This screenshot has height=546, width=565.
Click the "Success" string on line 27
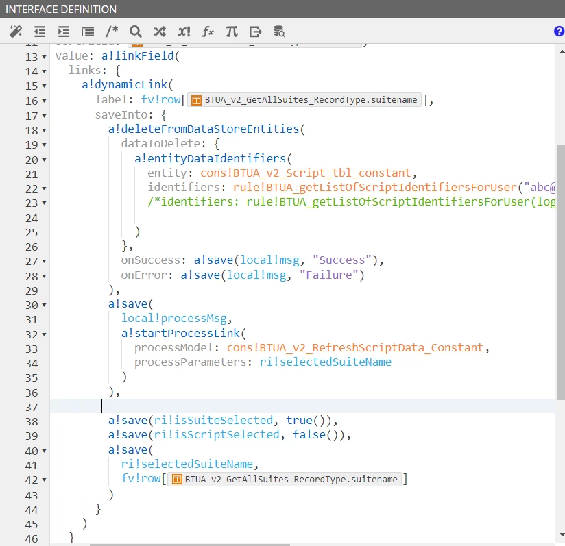pyautogui.click(x=341, y=260)
